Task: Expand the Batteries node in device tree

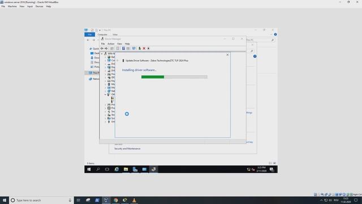Action: [105, 57]
